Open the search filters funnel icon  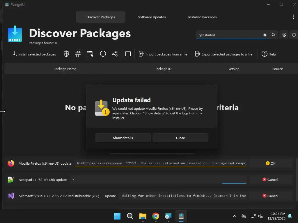click(284, 35)
